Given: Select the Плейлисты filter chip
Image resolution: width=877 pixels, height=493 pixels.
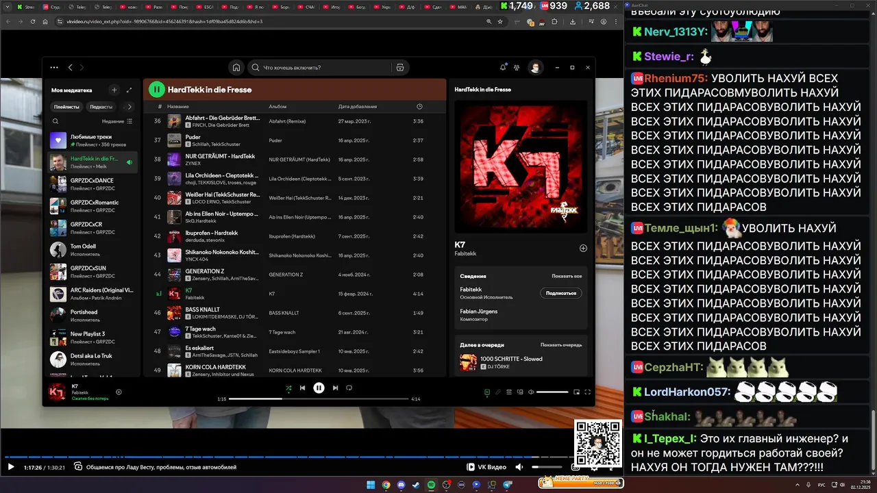Looking at the screenshot, I should pyautogui.click(x=66, y=107).
